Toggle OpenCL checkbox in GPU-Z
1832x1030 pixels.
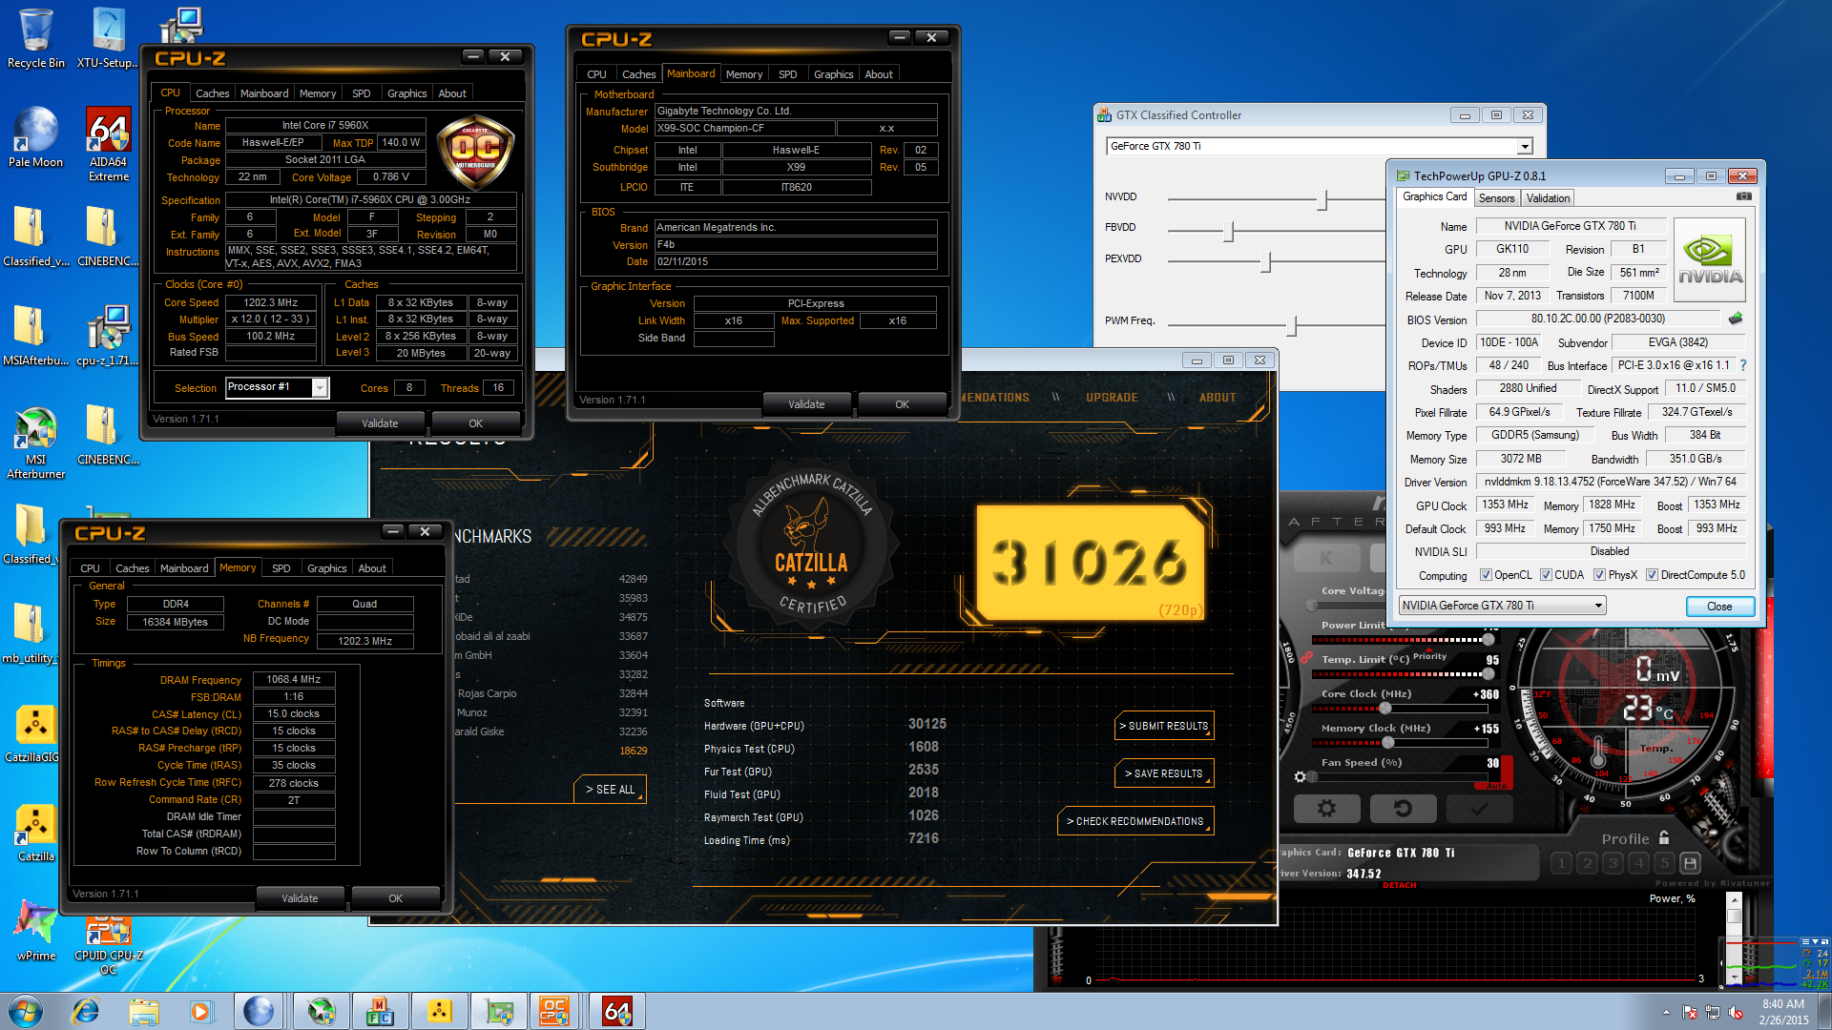tap(1485, 575)
